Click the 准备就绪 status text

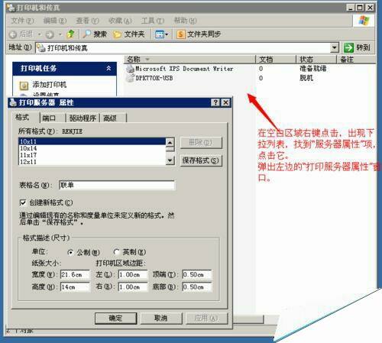(x=313, y=69)
